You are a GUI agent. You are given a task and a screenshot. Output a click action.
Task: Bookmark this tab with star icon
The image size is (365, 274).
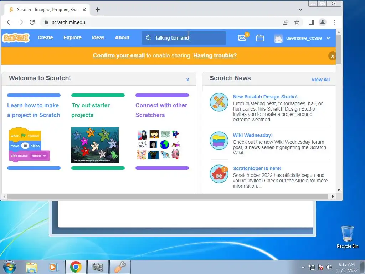tap(297, 22)
